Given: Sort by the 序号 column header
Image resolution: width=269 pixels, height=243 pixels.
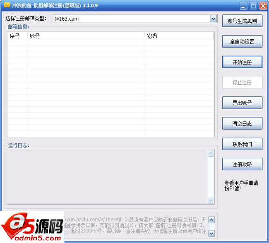Looking at the screenshot, I should (18, 36).
